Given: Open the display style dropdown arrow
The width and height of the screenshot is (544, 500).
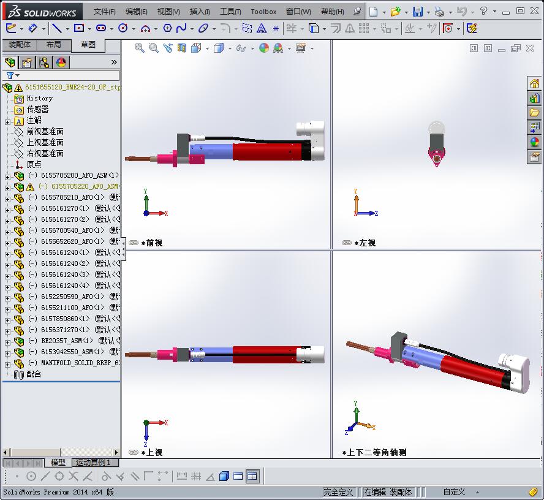Looking at the screenshot, I should [x=230, y=48].
